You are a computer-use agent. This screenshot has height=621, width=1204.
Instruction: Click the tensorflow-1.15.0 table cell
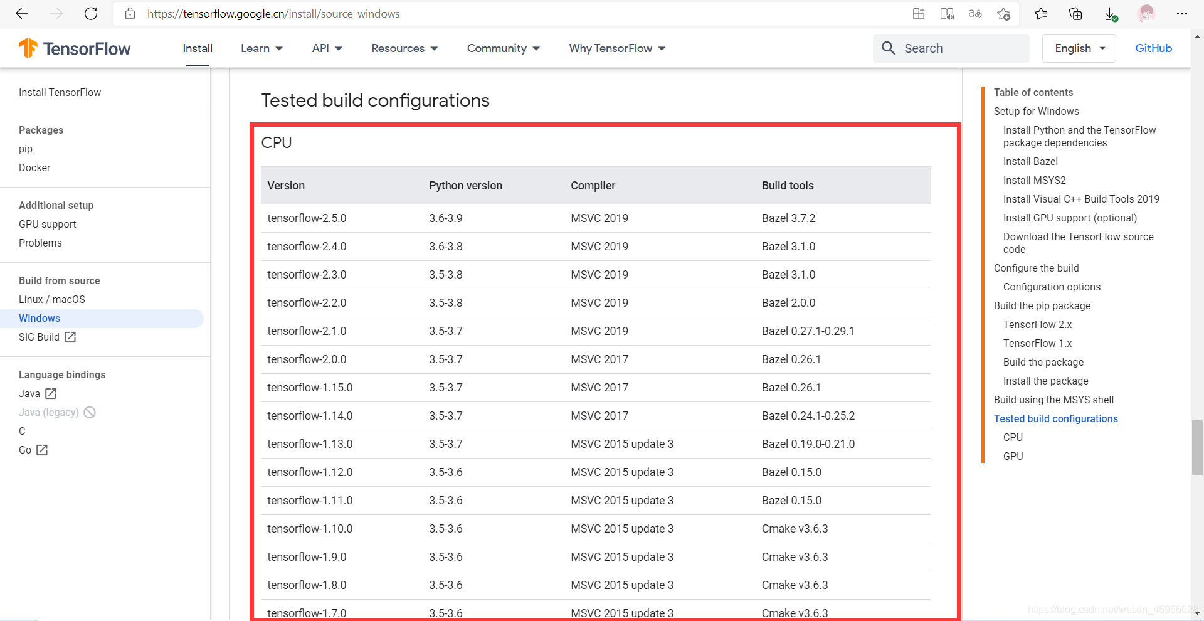point(310,388)
